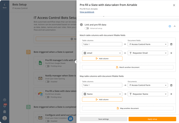Screen dimensions: 179x123
Task: Click Add column under Name row
Action: click(102, 100)
